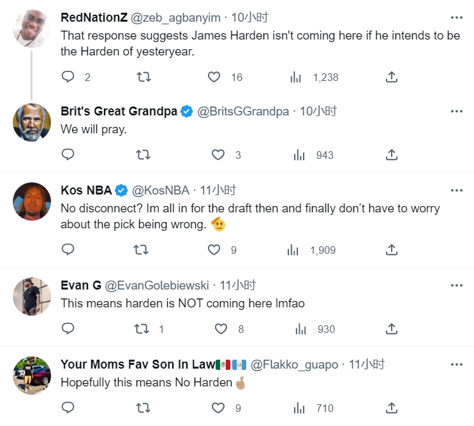Retweet the 'Hopefully this means No Harden' tweet
This screenshot has height=426, width=474.
pyautogui.click(x=143, y=408)
